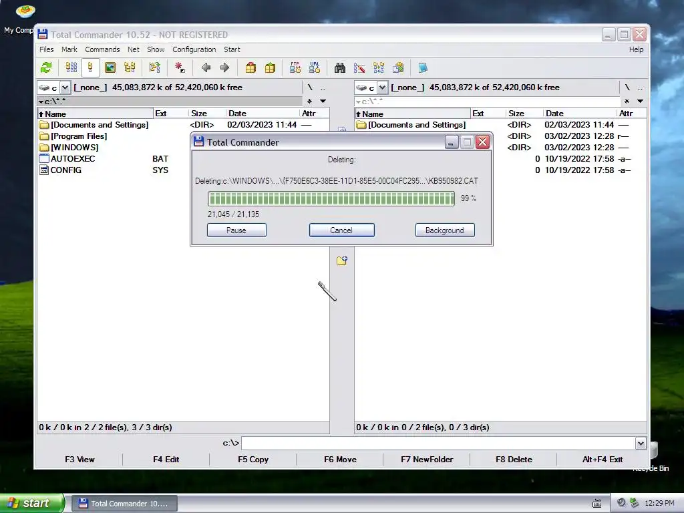This screenshot has height=513, width=684.
Task: Refresh the source panel with reread icon
Action: (x=46, y=67)
